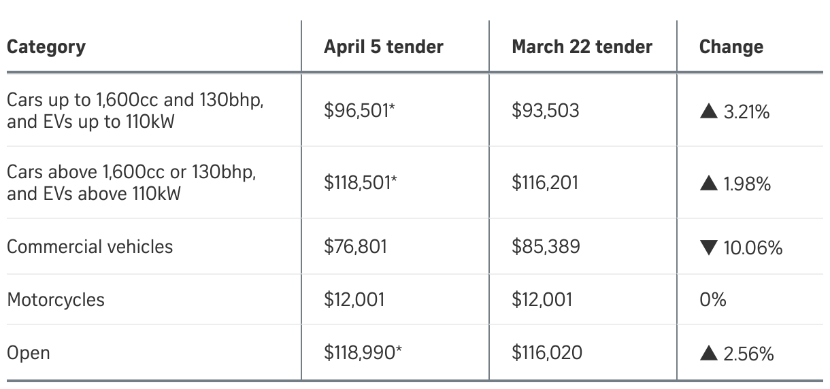This screenshot has width=830, height=389.
Task: Select the Commercial vehicles row label
Action: (90, 246)
